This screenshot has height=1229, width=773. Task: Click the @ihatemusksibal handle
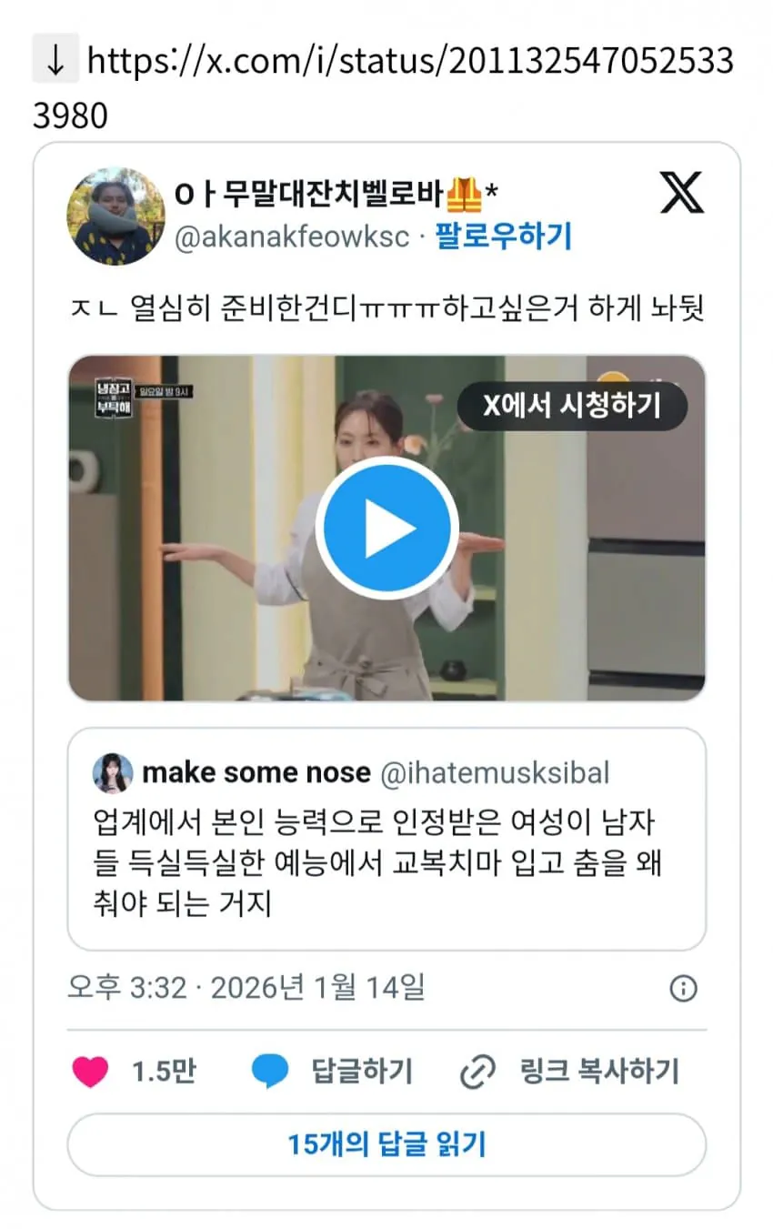(x=495, y=774)
